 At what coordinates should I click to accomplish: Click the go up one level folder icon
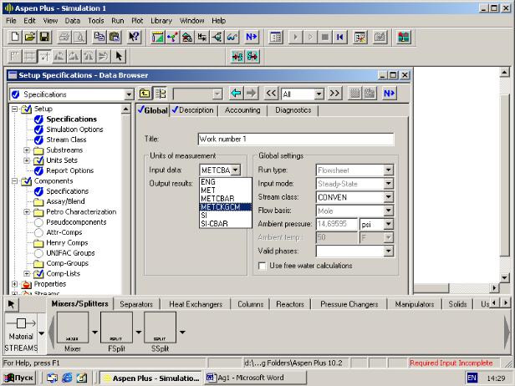coord(145,94)
